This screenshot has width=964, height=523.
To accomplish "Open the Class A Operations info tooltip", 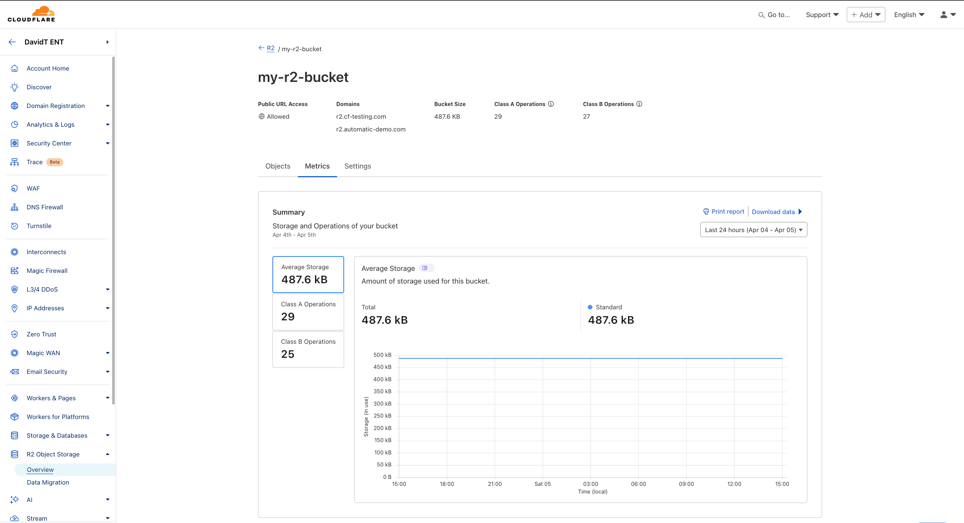I will pyautogui.click(x=551, y=104).
